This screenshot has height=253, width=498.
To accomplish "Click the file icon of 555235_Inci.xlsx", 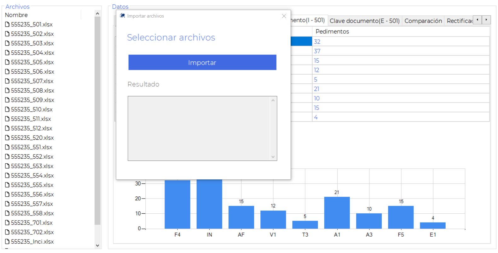I will coord(7,242).
